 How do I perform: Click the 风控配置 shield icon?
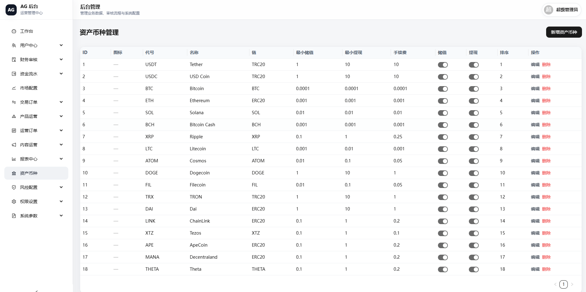14,187
